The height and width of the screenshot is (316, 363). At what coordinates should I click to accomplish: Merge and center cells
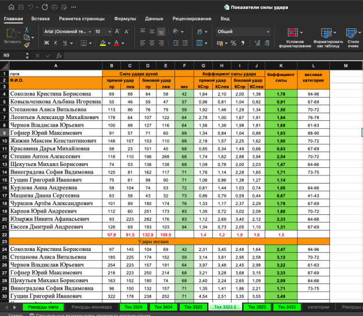(200, 43)
